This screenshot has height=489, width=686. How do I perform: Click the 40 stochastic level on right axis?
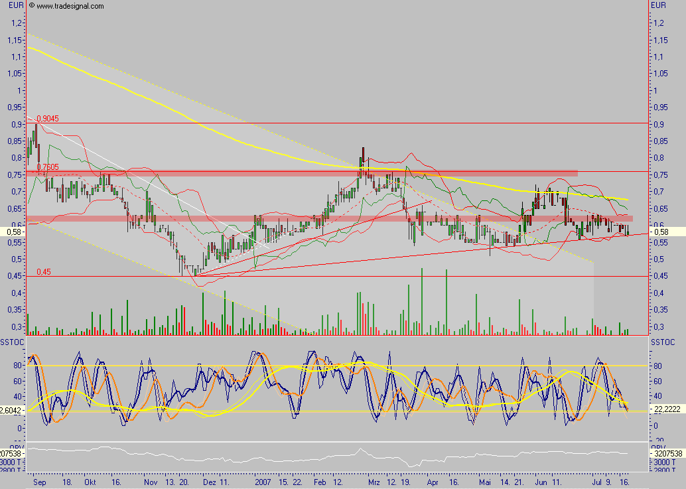click(x=657, y=396)
